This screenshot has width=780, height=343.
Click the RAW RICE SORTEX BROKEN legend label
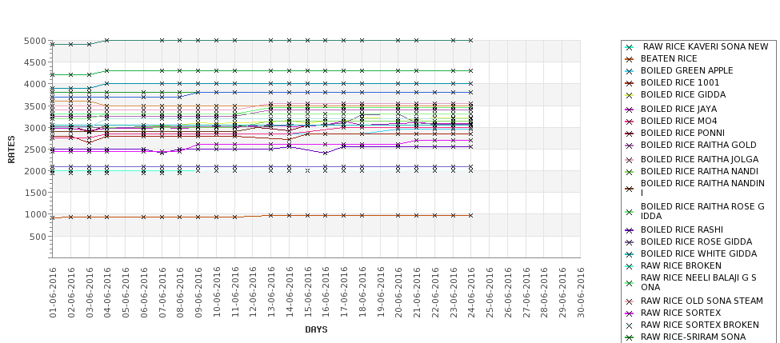tap(699, 325)
